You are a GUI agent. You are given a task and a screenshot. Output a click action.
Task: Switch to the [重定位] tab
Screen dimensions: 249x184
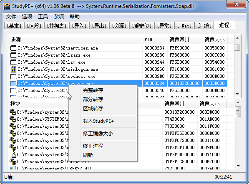(x=142, y=26)
